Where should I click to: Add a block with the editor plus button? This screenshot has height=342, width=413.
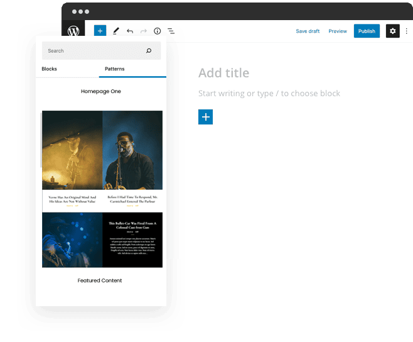point(205,117)
